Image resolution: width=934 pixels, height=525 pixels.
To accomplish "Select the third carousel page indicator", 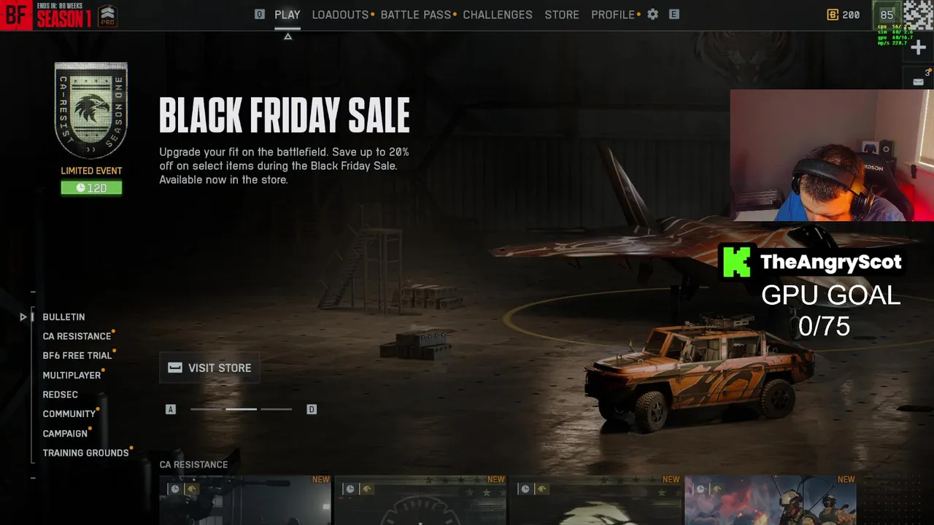I will [x=276, y=409].
